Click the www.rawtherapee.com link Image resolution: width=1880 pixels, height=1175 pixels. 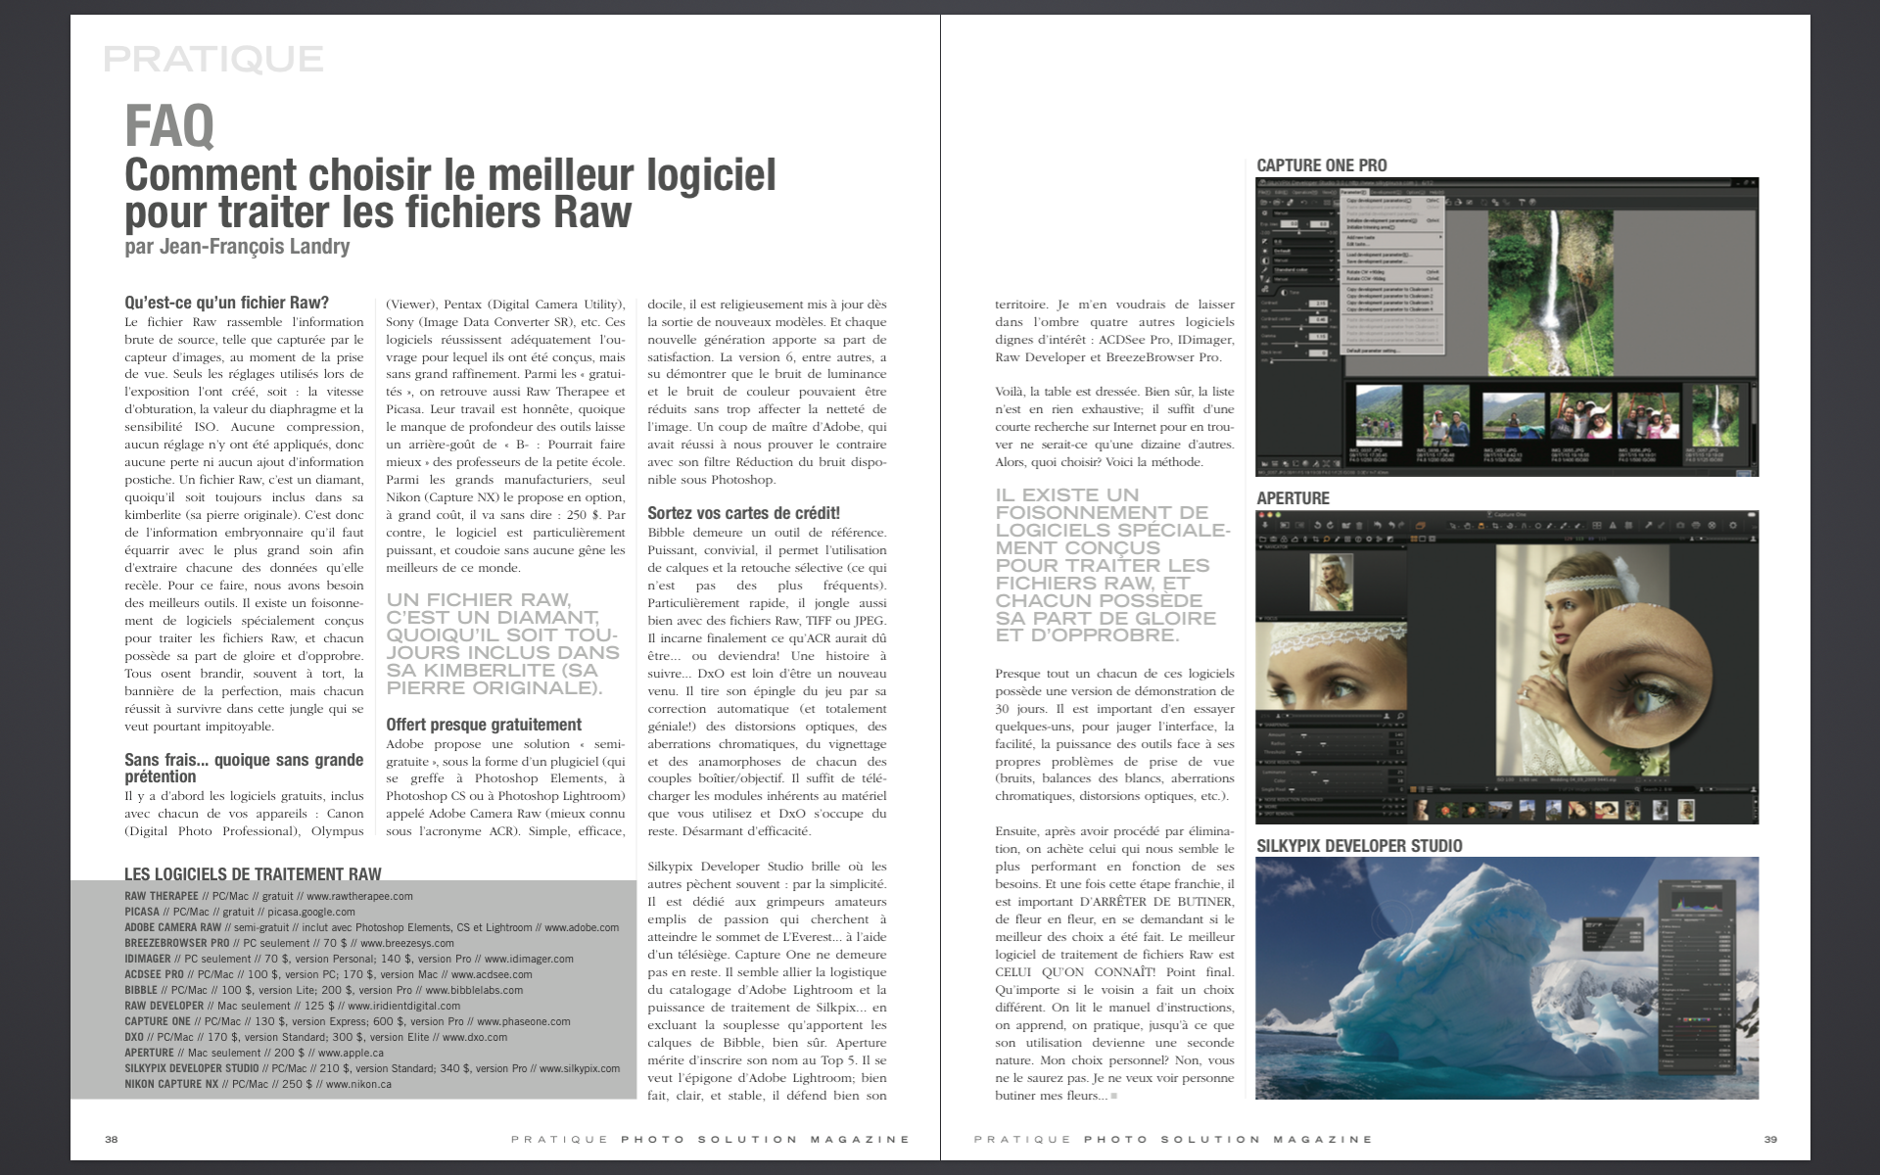359,896
